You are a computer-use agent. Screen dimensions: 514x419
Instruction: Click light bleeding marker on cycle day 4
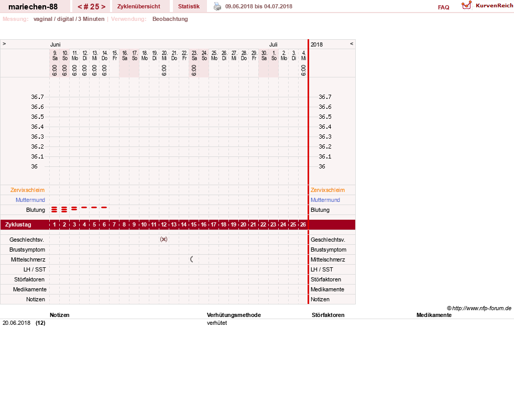tap(84, 207)
